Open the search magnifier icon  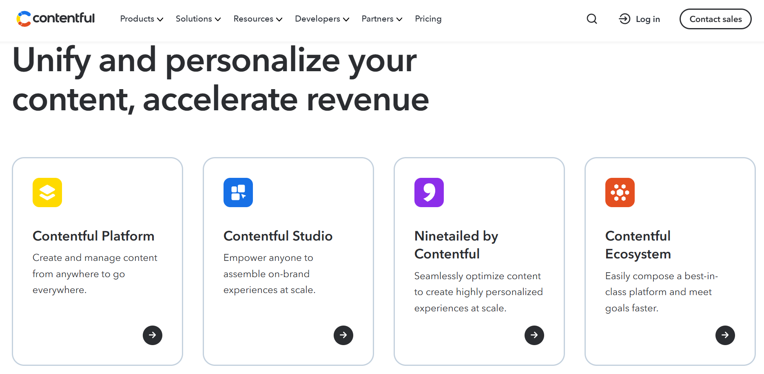click(591, 19)
